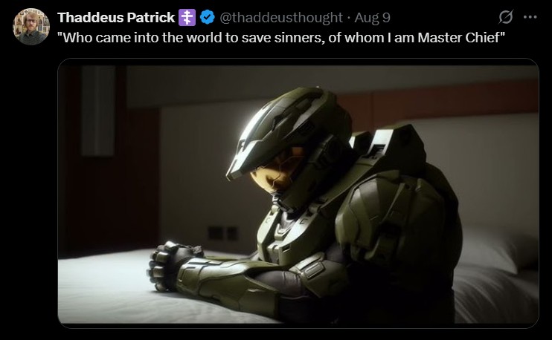Open Thaddeus Patrick's profile avatar
552x340 pixels.
click(31, 27)
